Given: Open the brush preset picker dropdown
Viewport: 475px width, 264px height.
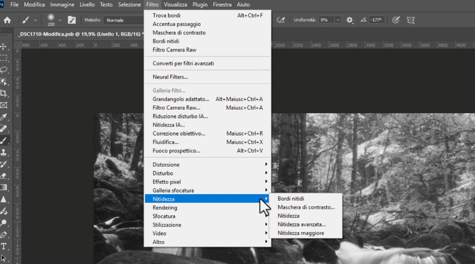Looking at the screenshot, I should point(60,20).
